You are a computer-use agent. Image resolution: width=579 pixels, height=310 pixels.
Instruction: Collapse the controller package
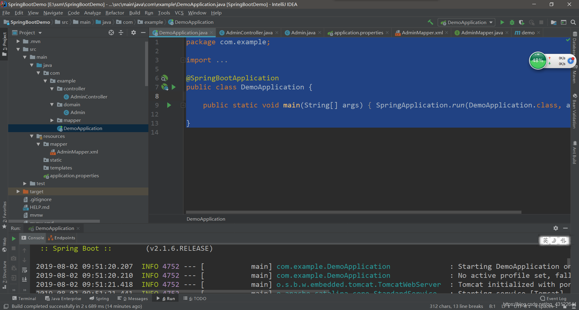click(52, 89)
